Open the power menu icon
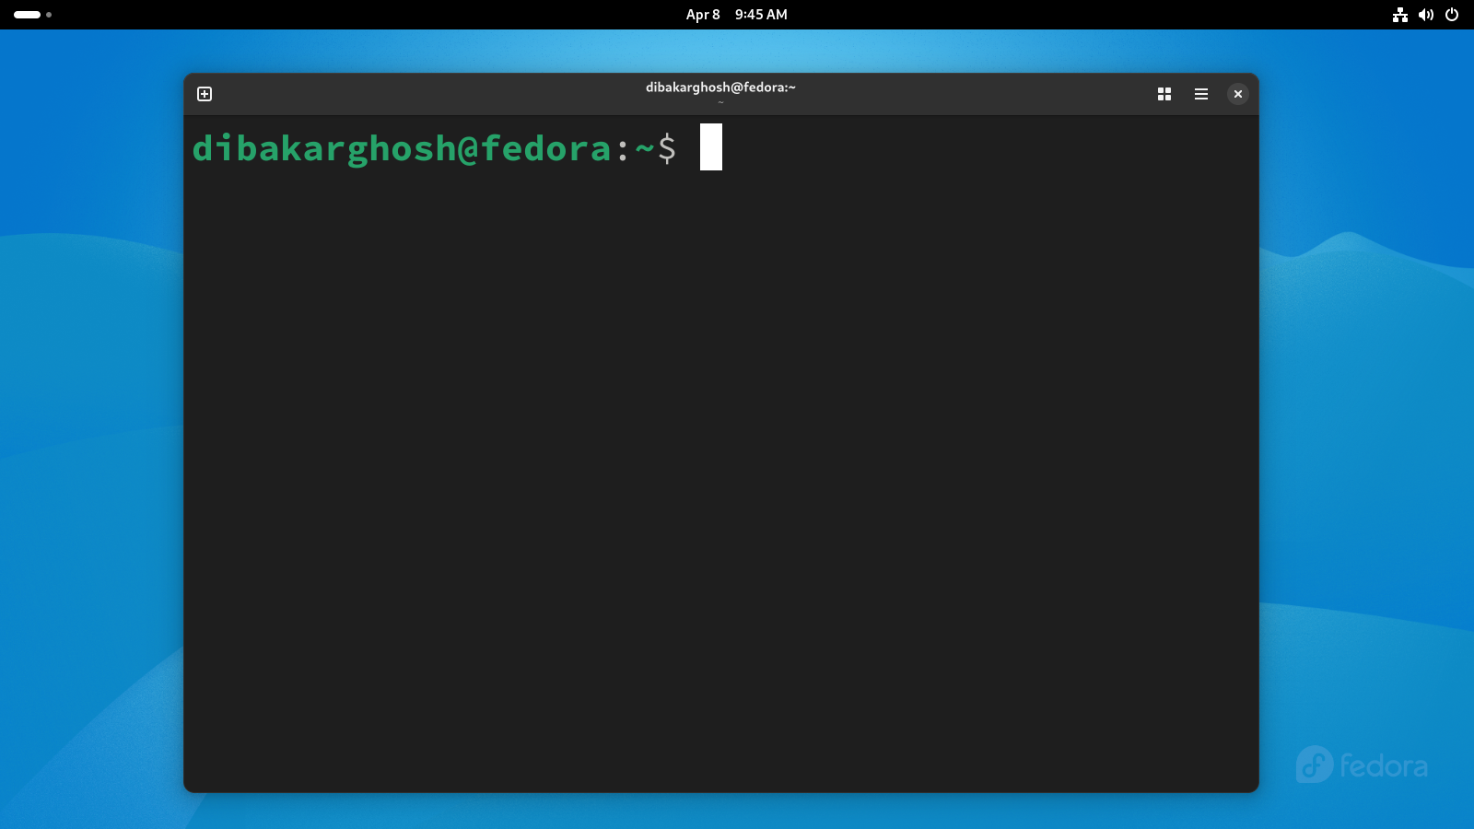The width and height of the screenshot is (1474, 829). coord(1452,15)
